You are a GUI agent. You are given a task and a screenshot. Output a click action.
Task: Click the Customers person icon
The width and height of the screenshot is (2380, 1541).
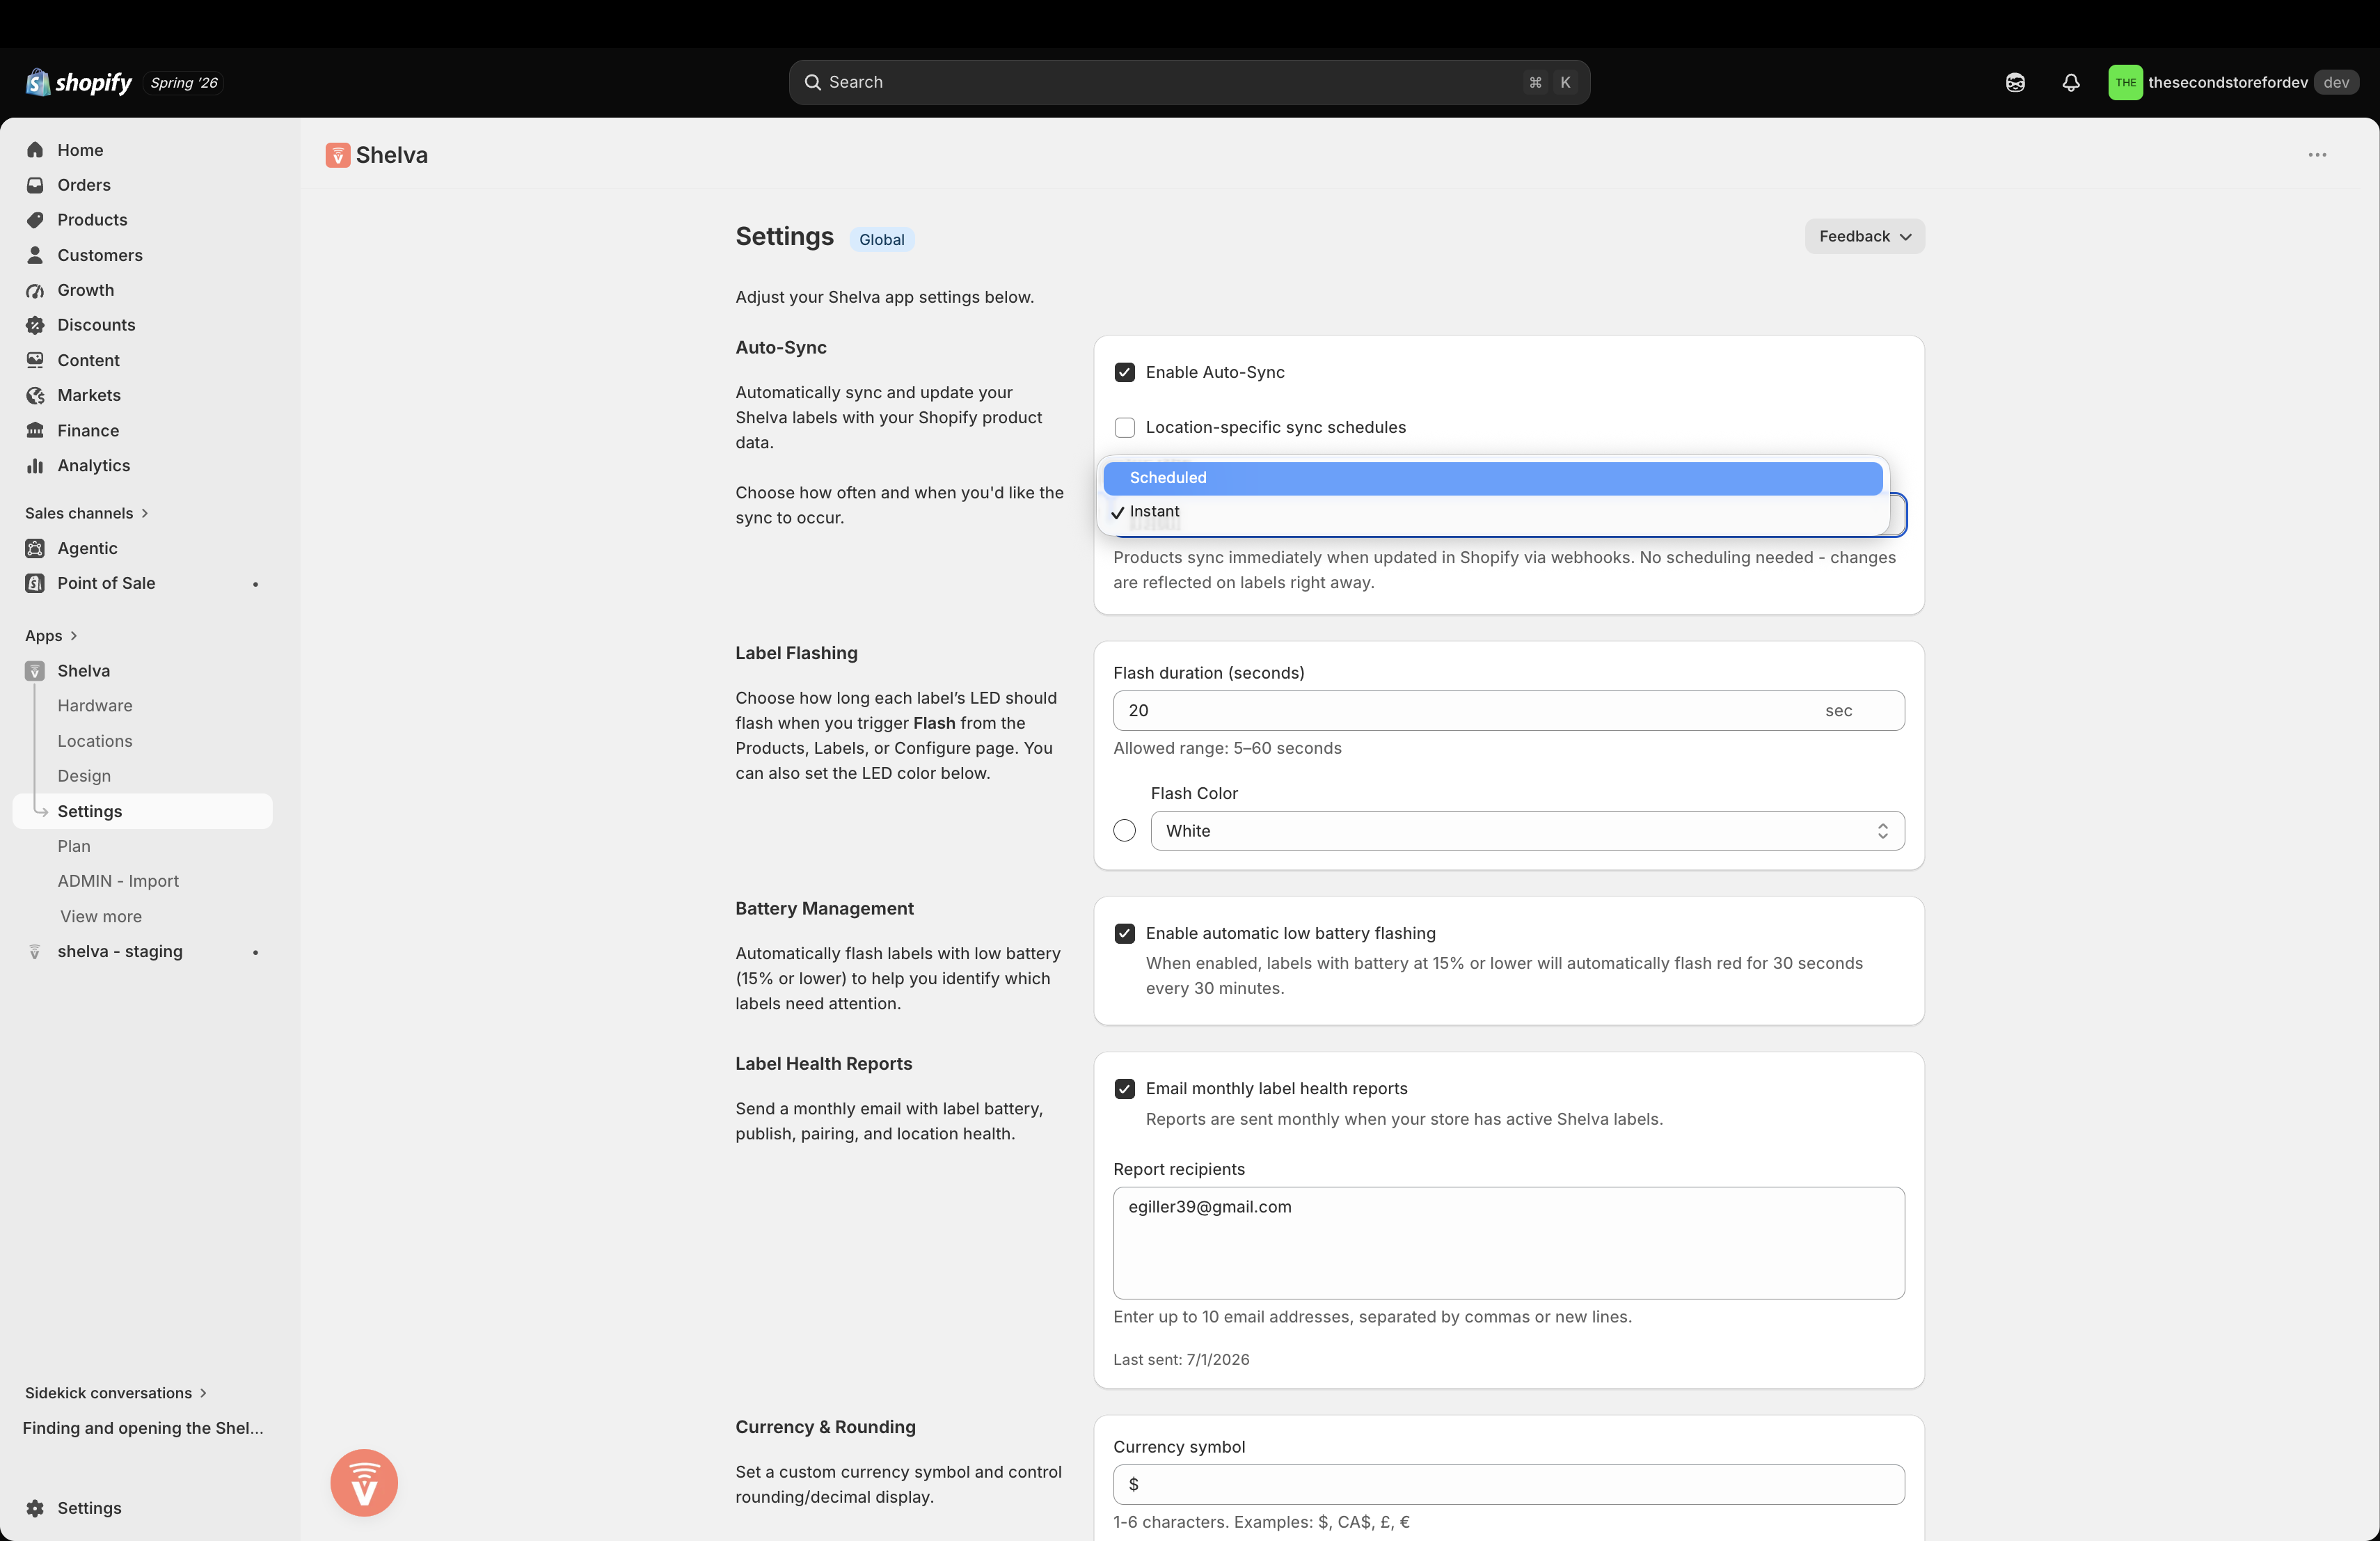tap(35, 255)
